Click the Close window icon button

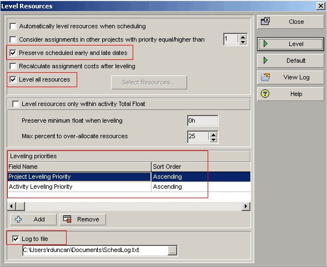(265, 21)
